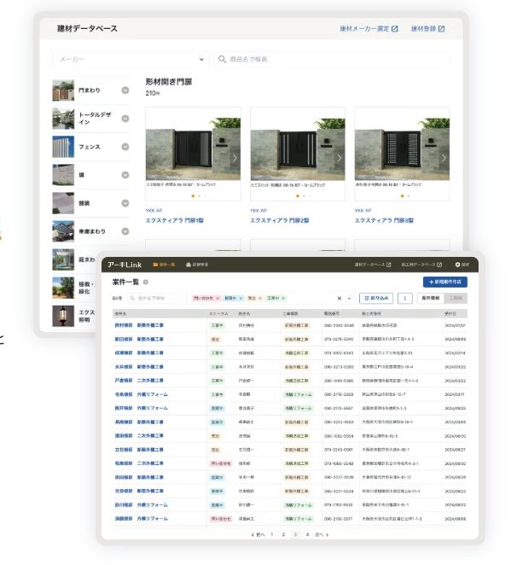This screenshot has width=511, height=565.
Task: Go to page 2 in pagination
Action: 283,535
